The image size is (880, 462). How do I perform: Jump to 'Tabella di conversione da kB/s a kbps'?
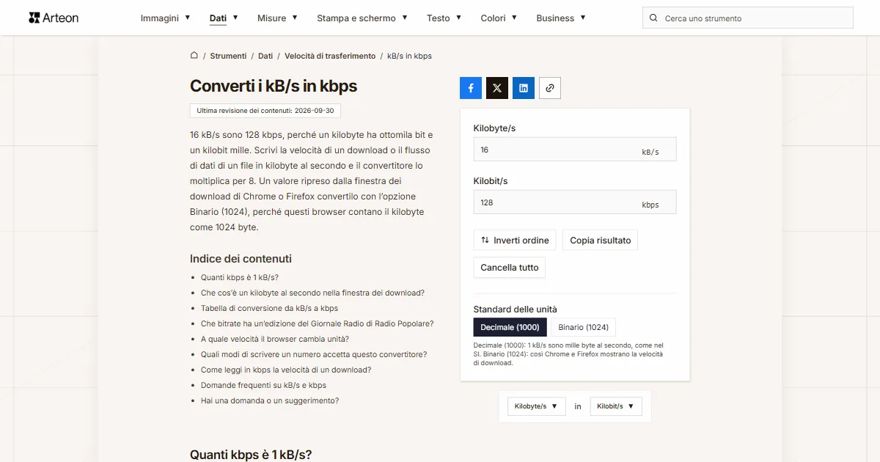(269, 308)
